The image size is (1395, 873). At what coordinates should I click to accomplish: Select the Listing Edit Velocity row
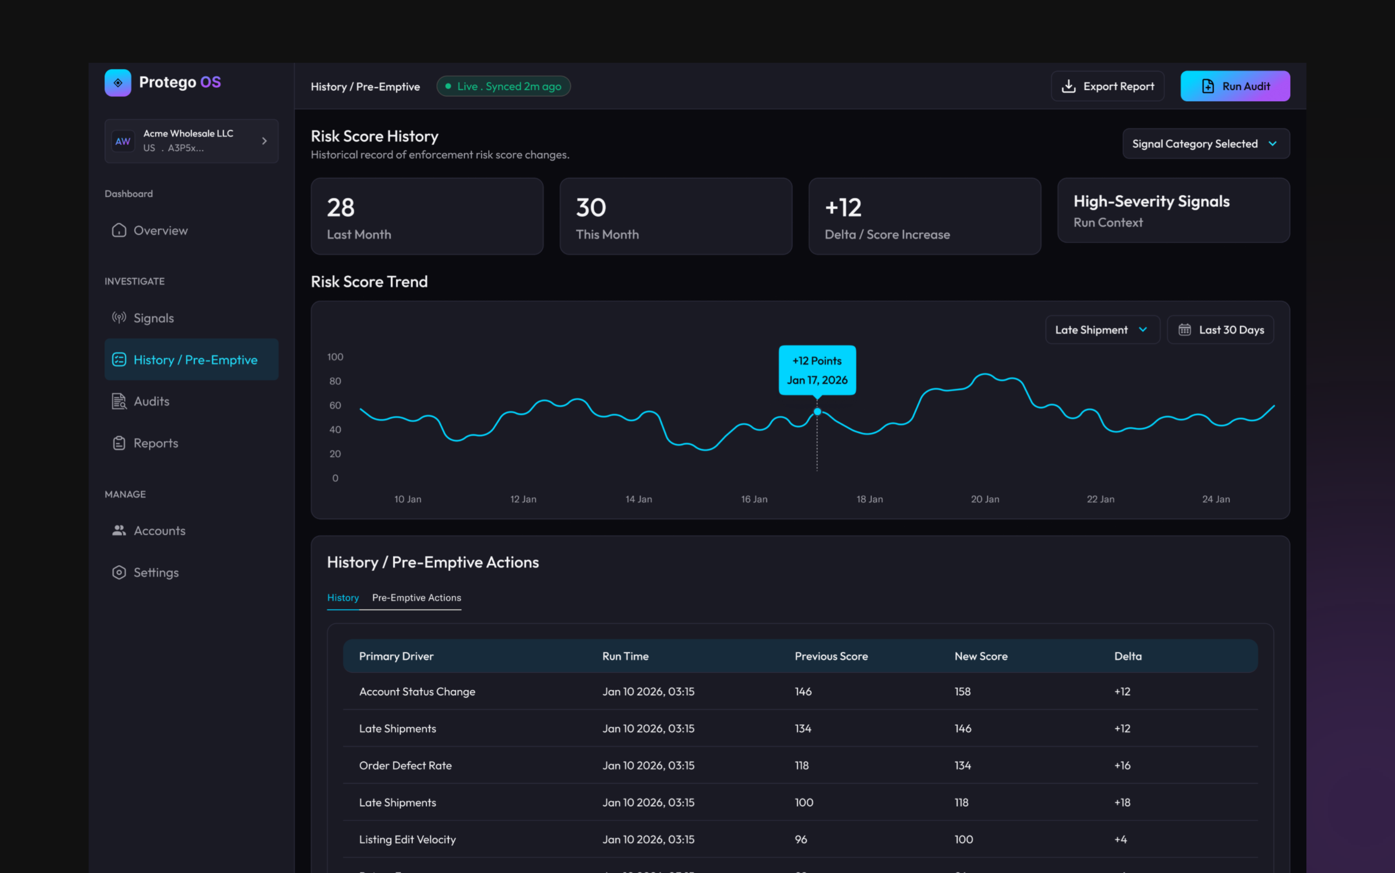tap(800, 839)
